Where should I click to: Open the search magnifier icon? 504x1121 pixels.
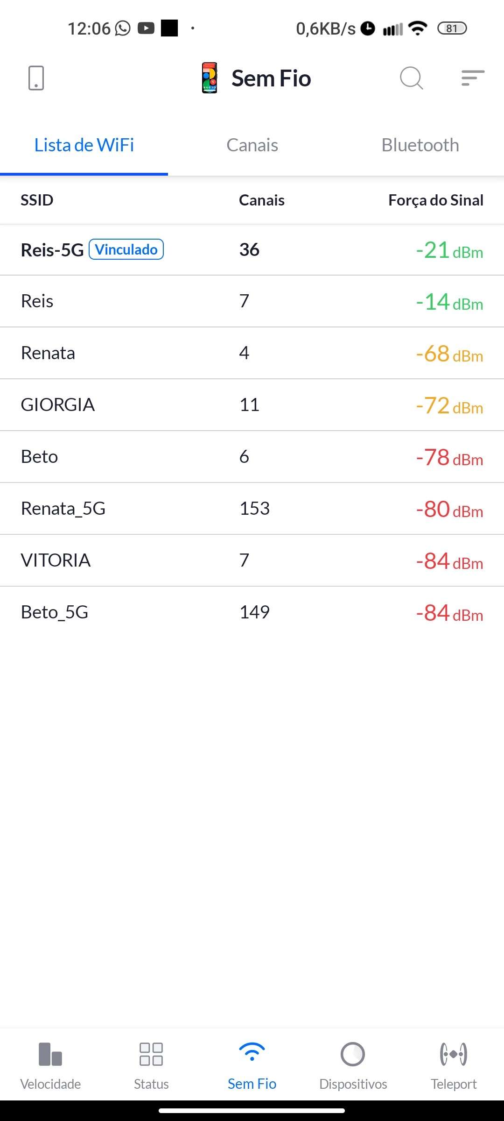pyautogui.click(x=411, y=78)
